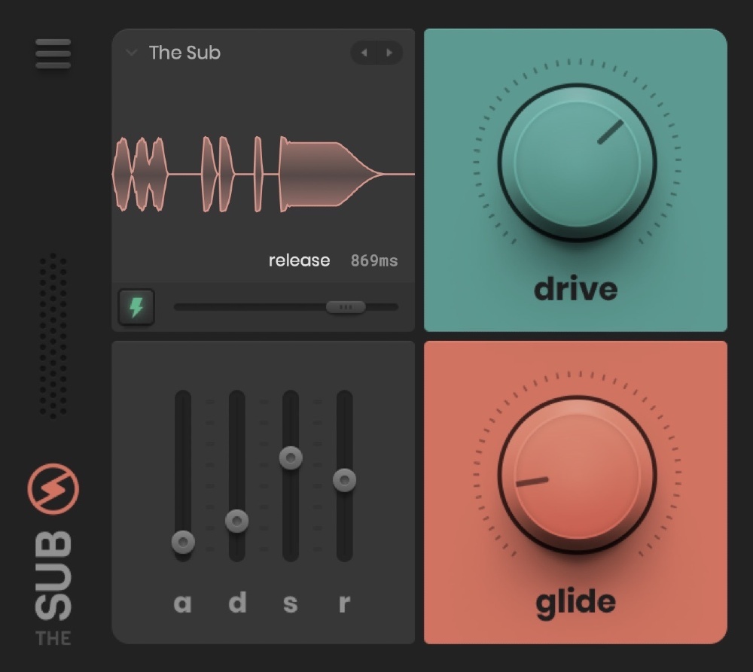Open The Sub preset browser
Screen dimensions: 753x672
(184, 53)
